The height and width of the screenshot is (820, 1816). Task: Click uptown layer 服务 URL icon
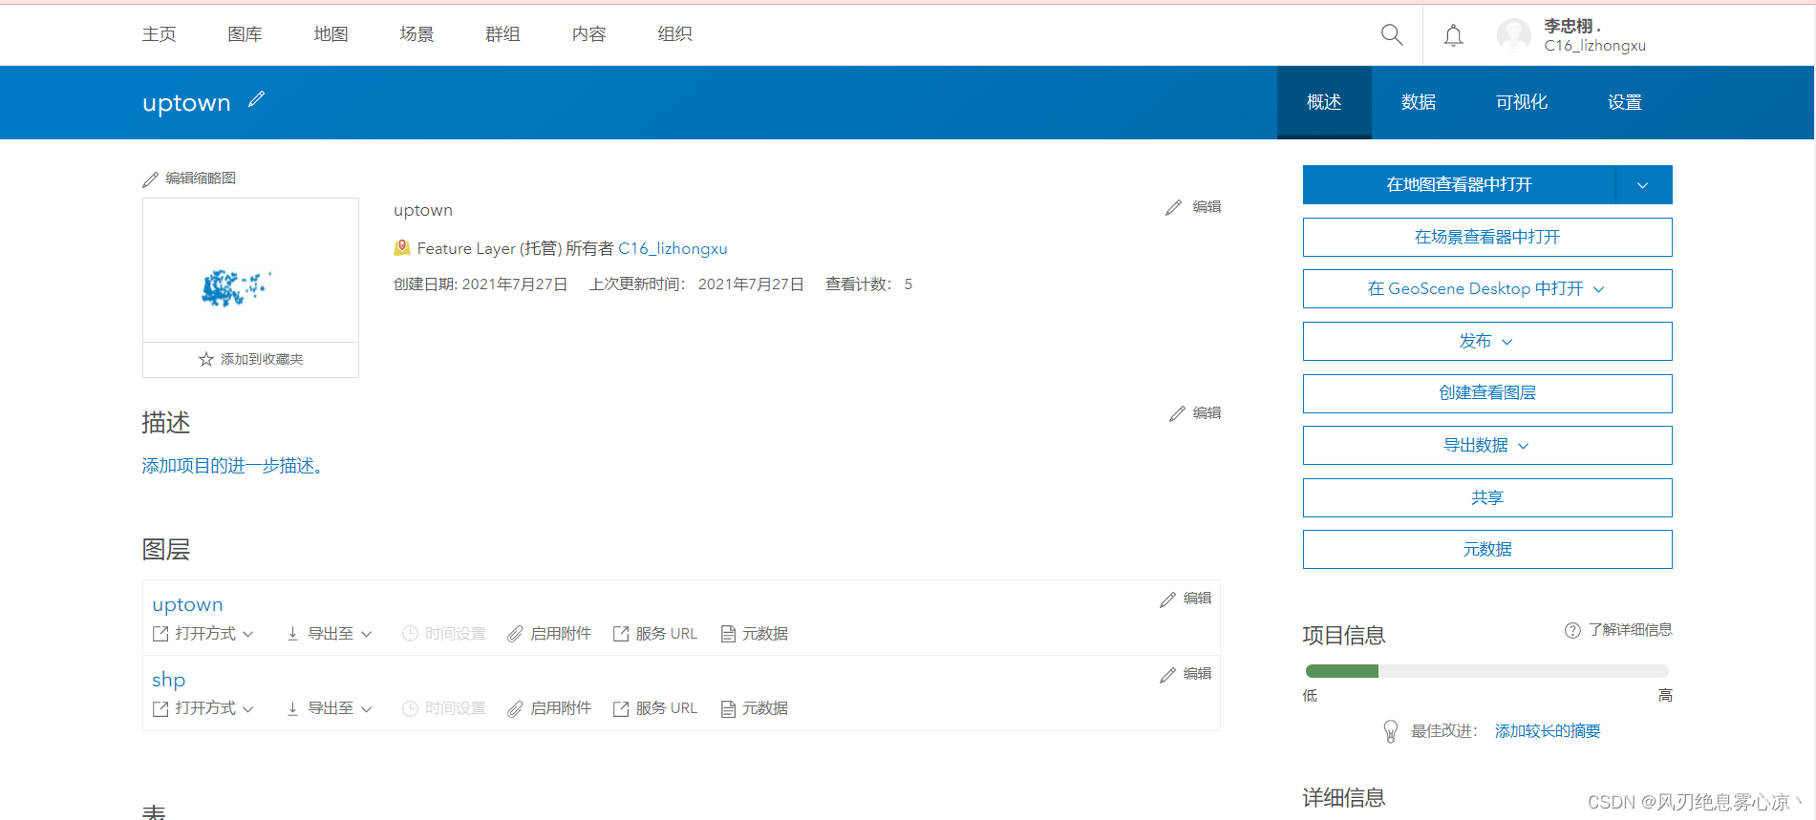[x=621, y=634]
